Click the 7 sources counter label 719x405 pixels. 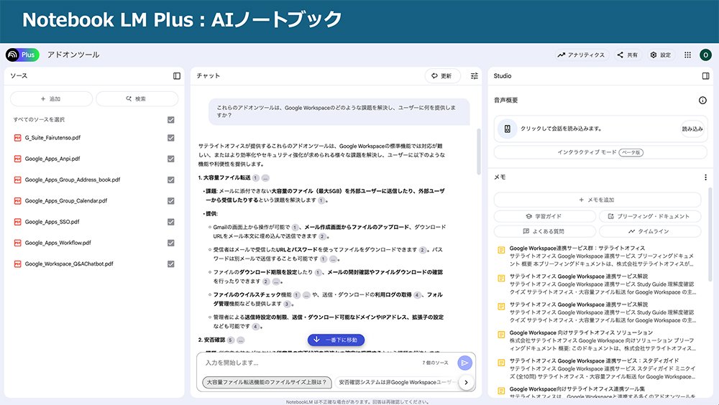(435, 363)
